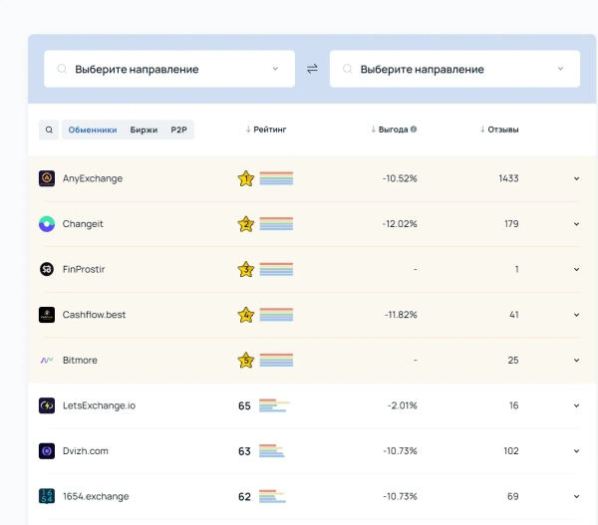Expand the Bitmore row chevron
The image size is (598, 525).
pyautogui.click(x=576, y=360)
